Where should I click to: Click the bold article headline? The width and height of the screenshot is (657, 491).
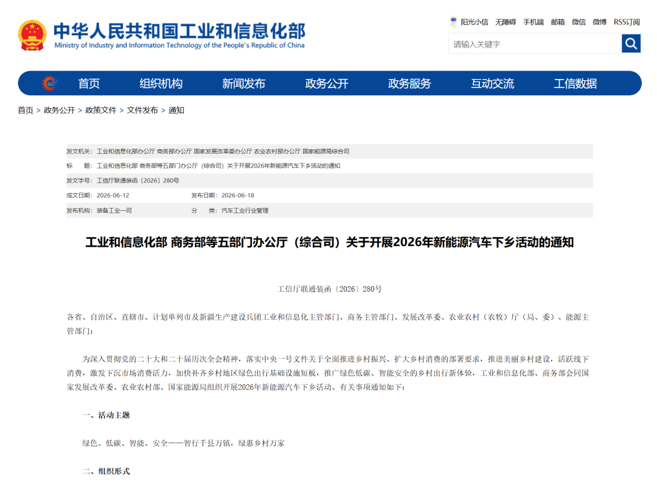(x=329, y=242)
